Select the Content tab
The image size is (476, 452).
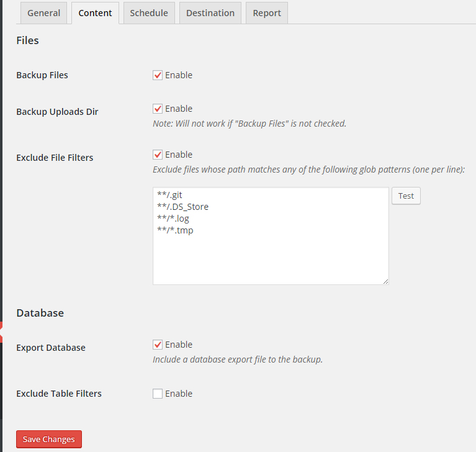95,13
